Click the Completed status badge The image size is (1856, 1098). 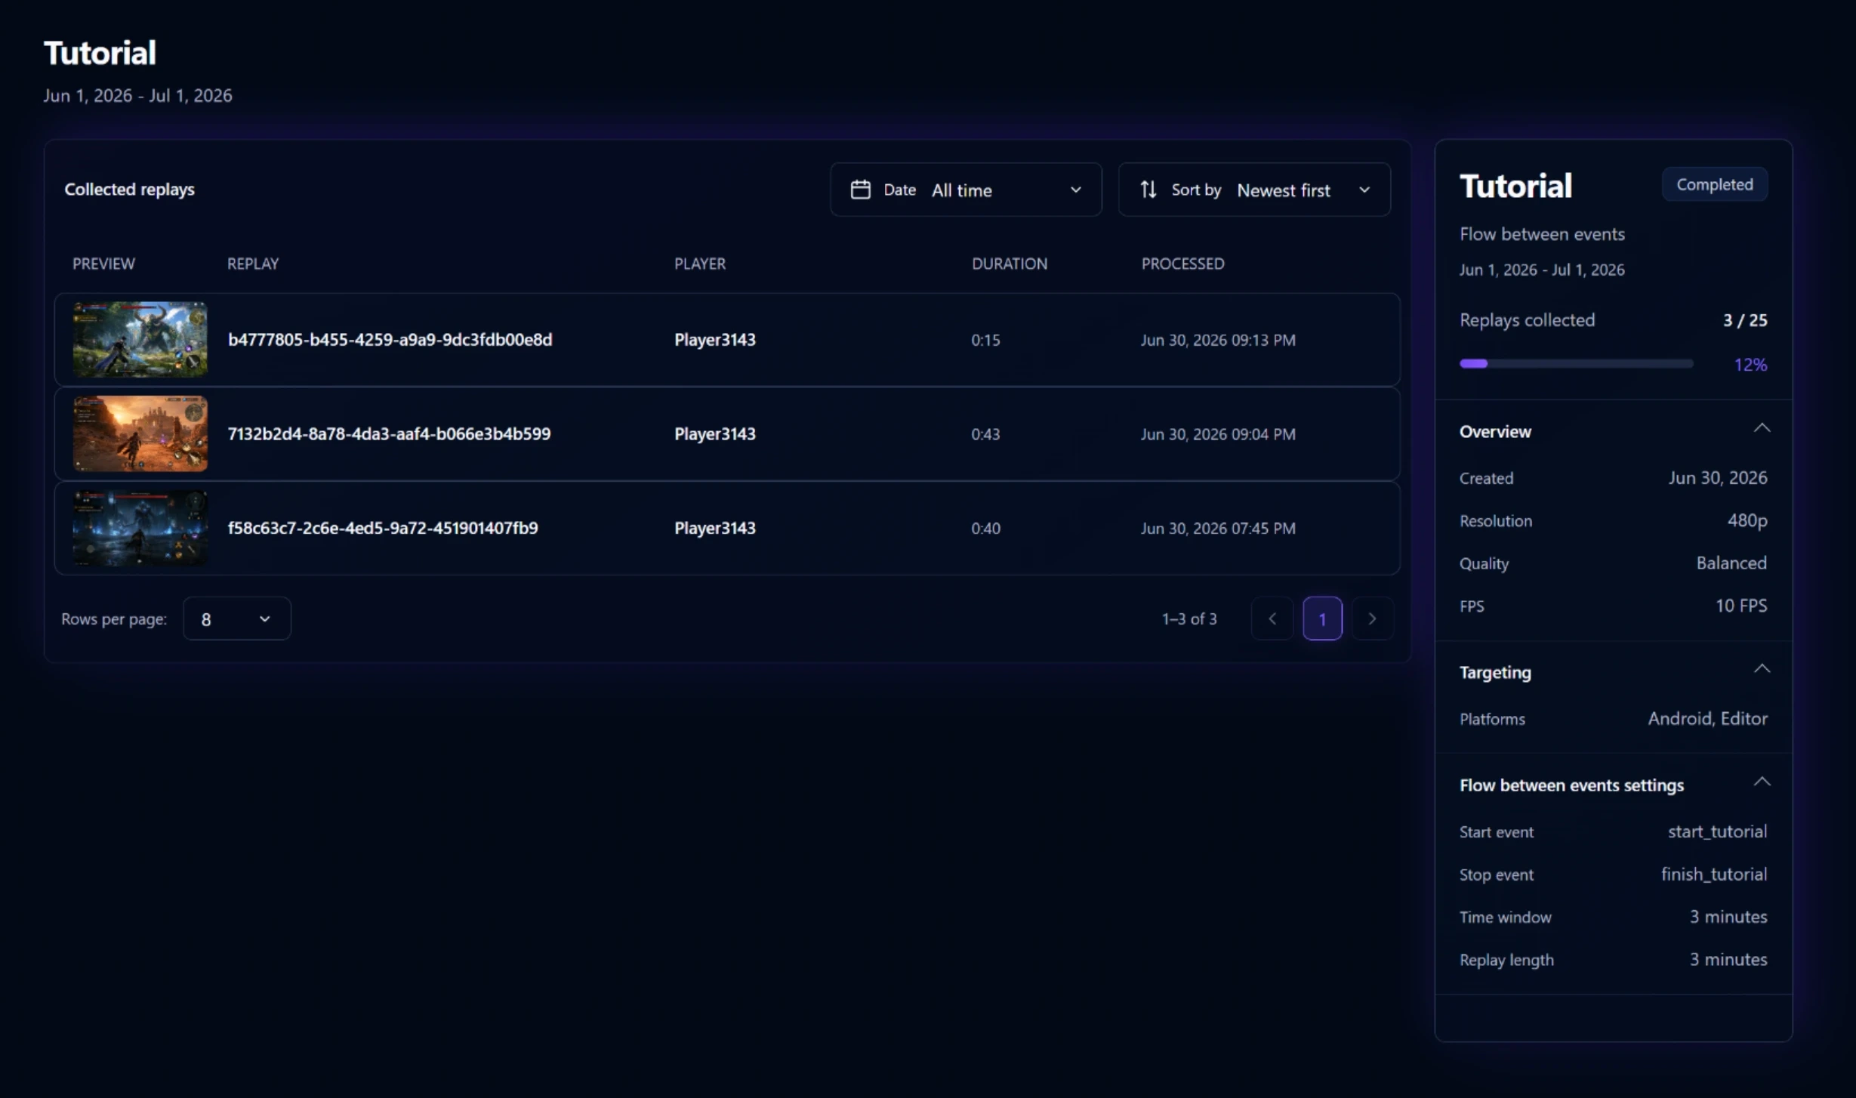click(x=1714, y=184)
